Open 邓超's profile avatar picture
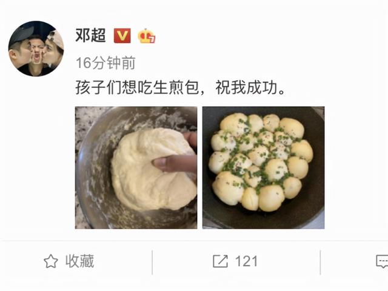Viewport: 388px width, 291px height. tap(36, 48)
